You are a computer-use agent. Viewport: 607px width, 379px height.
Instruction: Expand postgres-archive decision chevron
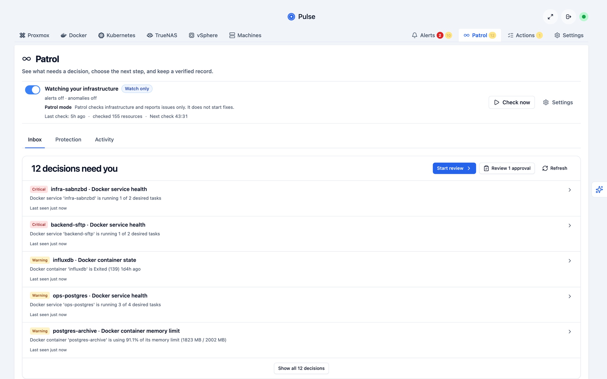[x=570, y=331]
